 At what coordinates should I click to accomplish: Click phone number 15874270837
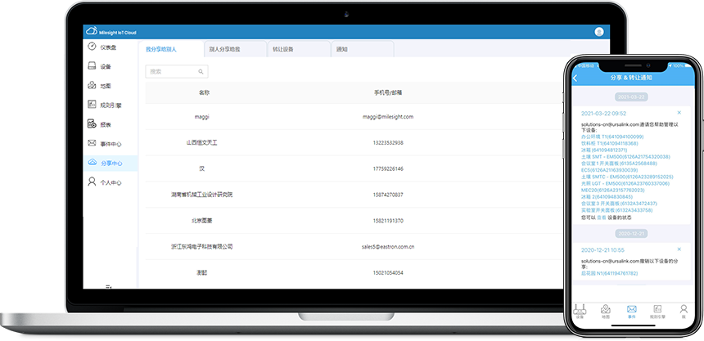(x=388, y=195)
